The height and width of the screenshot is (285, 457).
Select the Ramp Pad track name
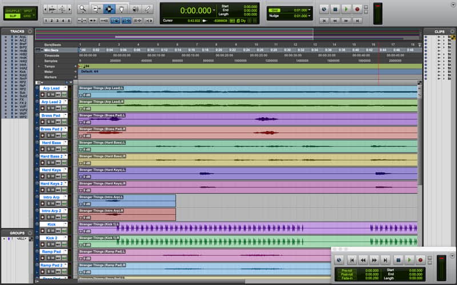51,251
